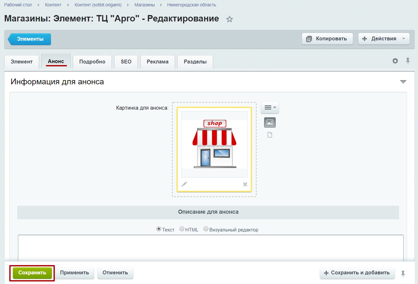The width and height of the screenshot is (418, 284).
Task: Save with the Сохранить button
Action: coord(32,273)
